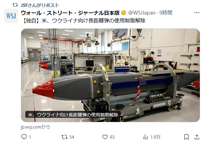Like the post with heart icon
The image size is (204, 143).
click(x=105, y=137)
